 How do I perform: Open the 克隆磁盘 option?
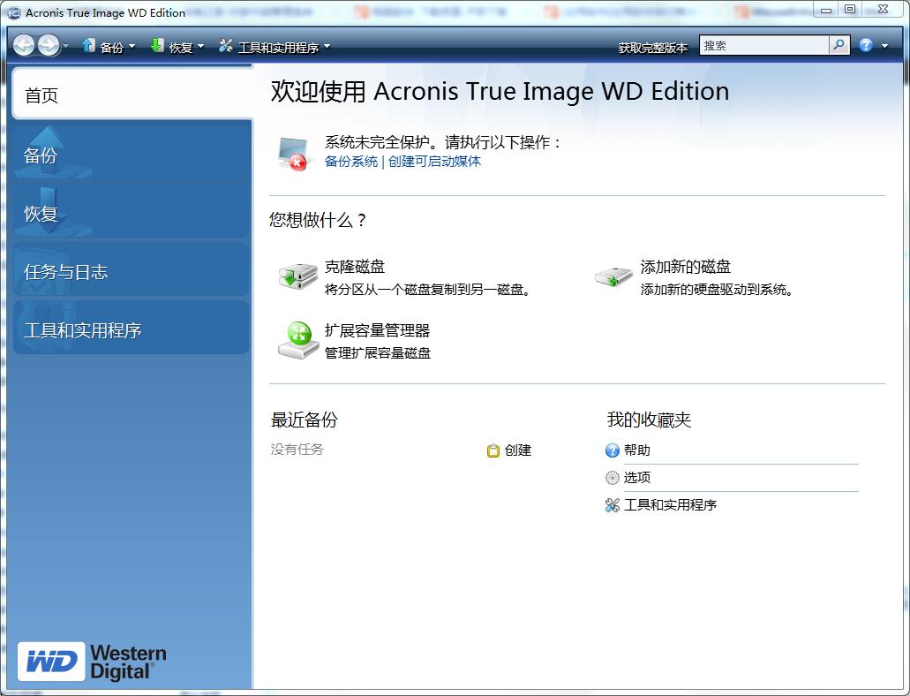[x=355, y=267]
